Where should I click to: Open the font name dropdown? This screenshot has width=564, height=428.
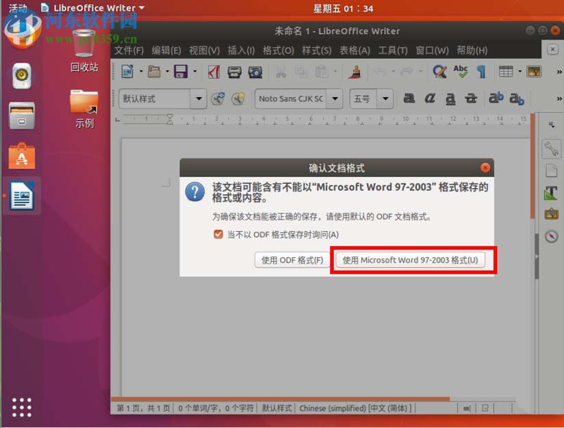(335, 98)
